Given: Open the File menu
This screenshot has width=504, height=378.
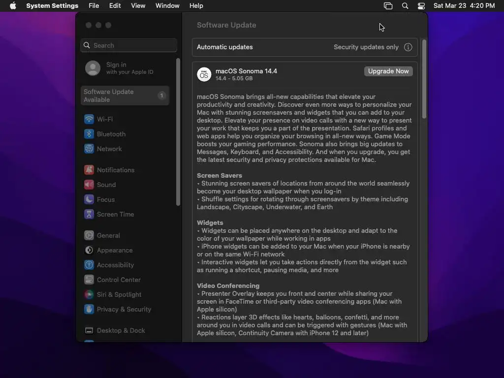Looking at the screenshot, I should coord(94,6).
